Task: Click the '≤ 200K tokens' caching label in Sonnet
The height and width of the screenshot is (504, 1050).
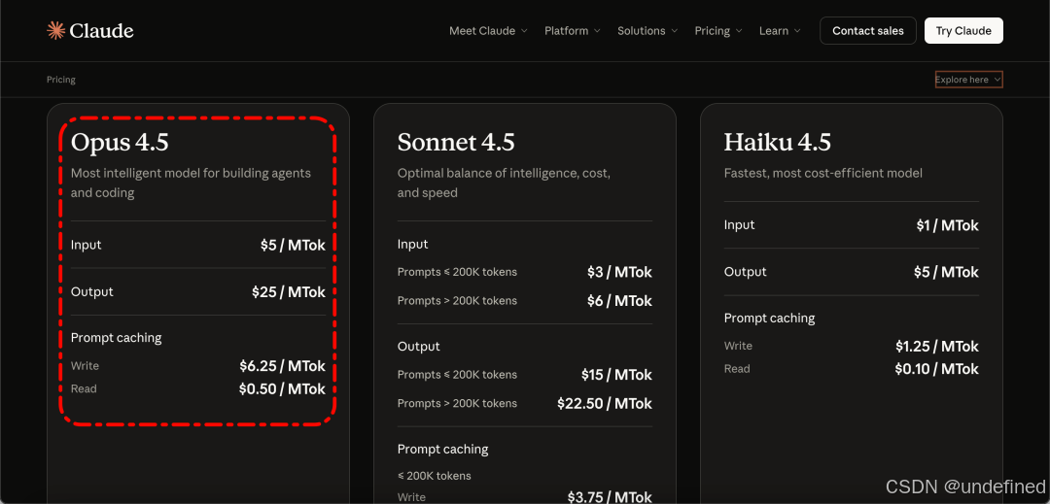Action: (x=434, y=476)
